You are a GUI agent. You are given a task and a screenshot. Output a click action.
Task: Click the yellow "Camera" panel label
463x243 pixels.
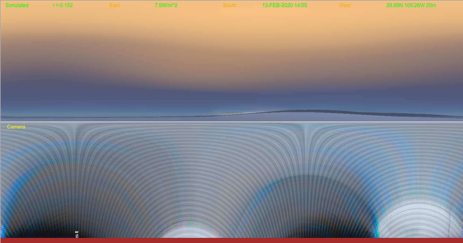16,127
